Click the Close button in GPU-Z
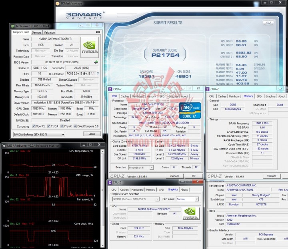The height and width of the screenshot is (249, 288). click(x=92, y=134)
